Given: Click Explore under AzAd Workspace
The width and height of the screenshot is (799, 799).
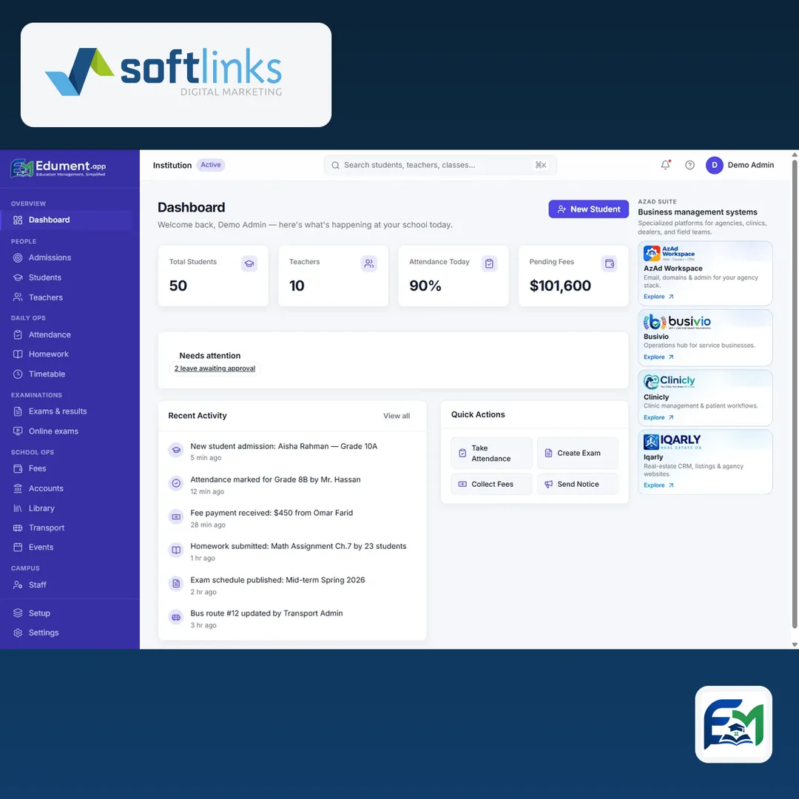Looking at the screenshot, I should pyautogui.click(x=658, y=297).
